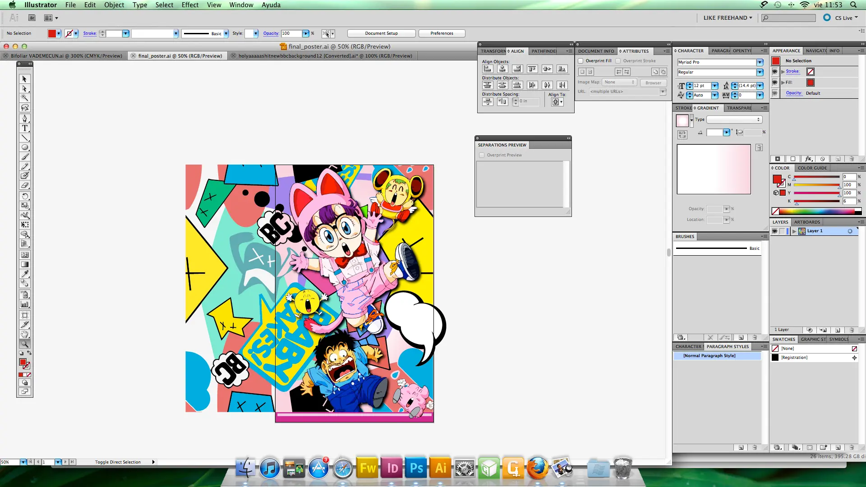Image resolution: width=866 pixels, height=487 pixels.
Task: Pick the Paintbrush tool
Action: (x=24, y=156)
